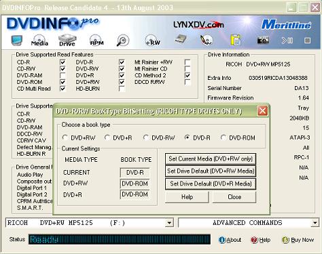The image size is (322, 254).
Task: Toggle the DVD-RW read feature checkbox
Action: (x=122, y=68)
